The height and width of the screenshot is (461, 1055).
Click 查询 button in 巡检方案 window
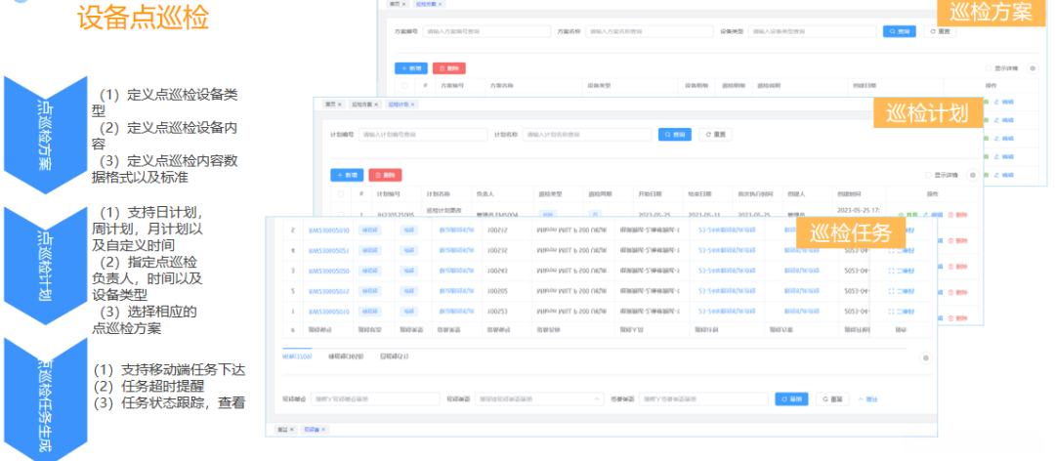(899, 31)
